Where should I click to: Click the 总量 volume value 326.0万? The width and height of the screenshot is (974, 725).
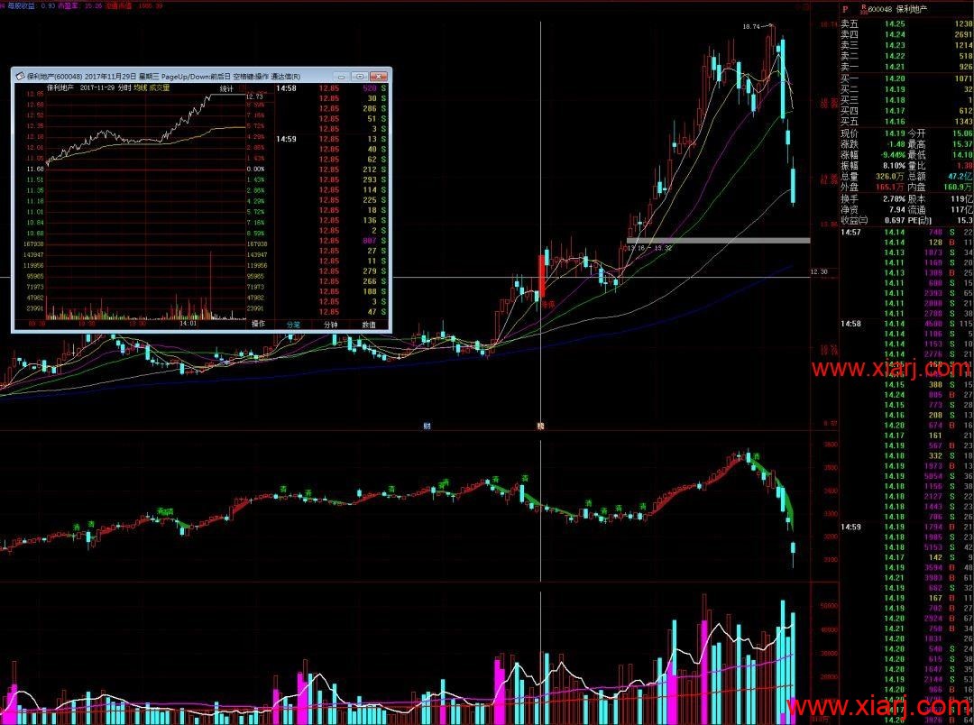point(890,177)
